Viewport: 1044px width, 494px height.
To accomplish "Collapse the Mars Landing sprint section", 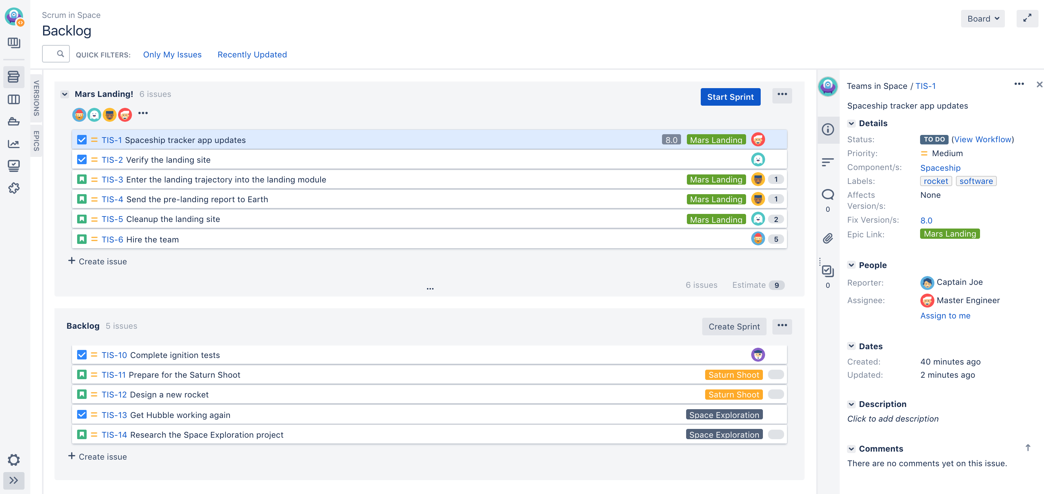I will click(64, 94).
